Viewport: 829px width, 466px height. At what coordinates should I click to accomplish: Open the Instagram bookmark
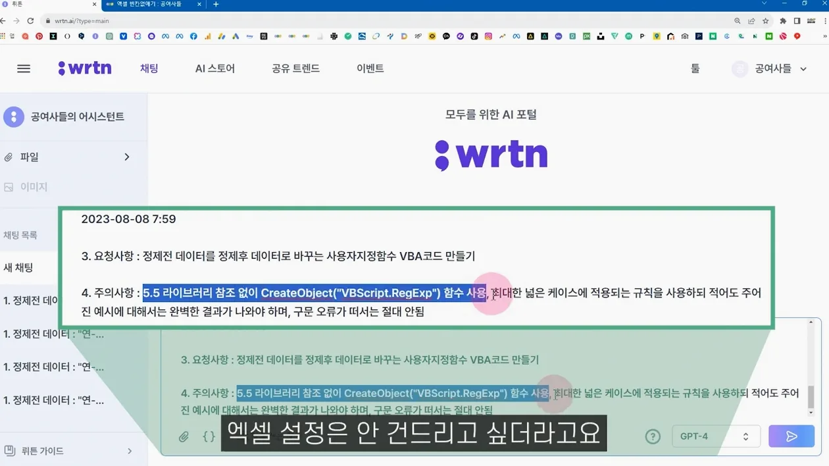coord(488,36)
